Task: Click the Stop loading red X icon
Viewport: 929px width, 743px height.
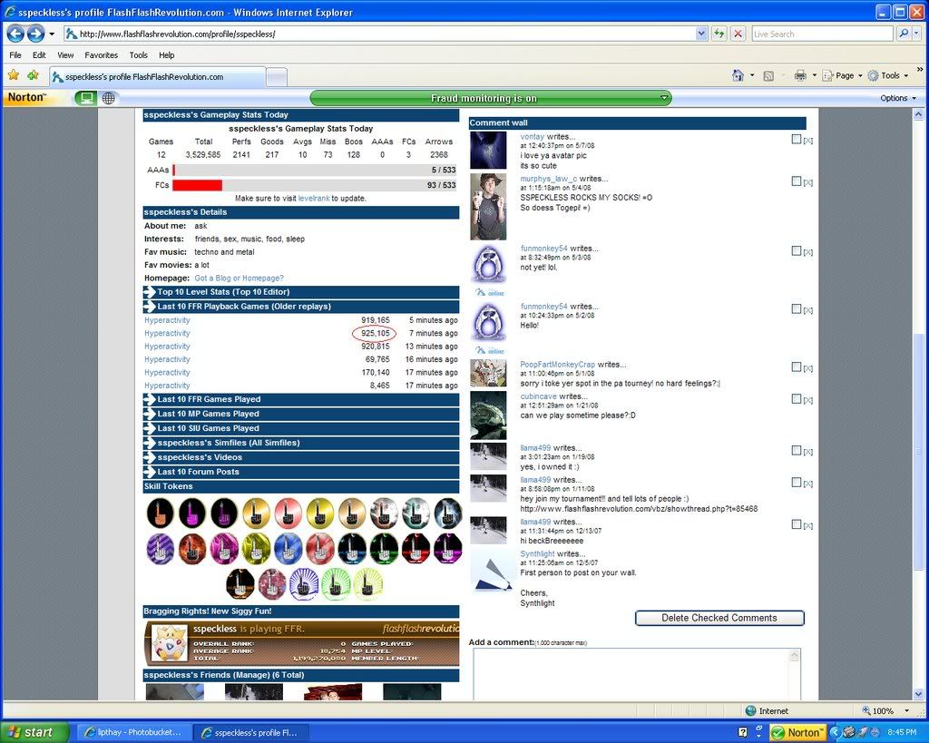Action: click(x=738, y=34)
